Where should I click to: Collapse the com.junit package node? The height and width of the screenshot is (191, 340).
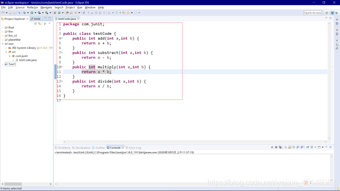point(10,56)
